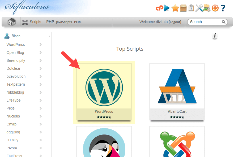
Task: Click the arrow next to Nibbleblog
Action: (x=41, y=92)
